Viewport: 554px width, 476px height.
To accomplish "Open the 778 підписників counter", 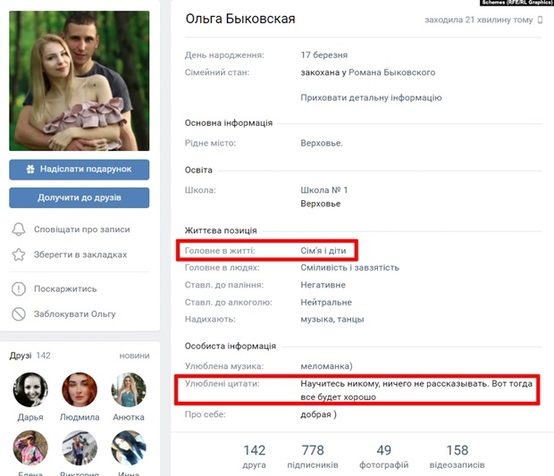I will click(x=313, y=456).
